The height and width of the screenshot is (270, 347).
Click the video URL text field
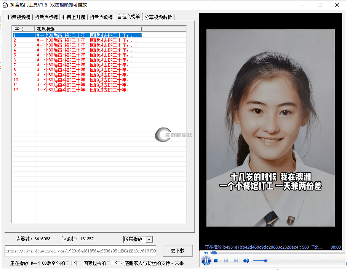coord(80,251)
